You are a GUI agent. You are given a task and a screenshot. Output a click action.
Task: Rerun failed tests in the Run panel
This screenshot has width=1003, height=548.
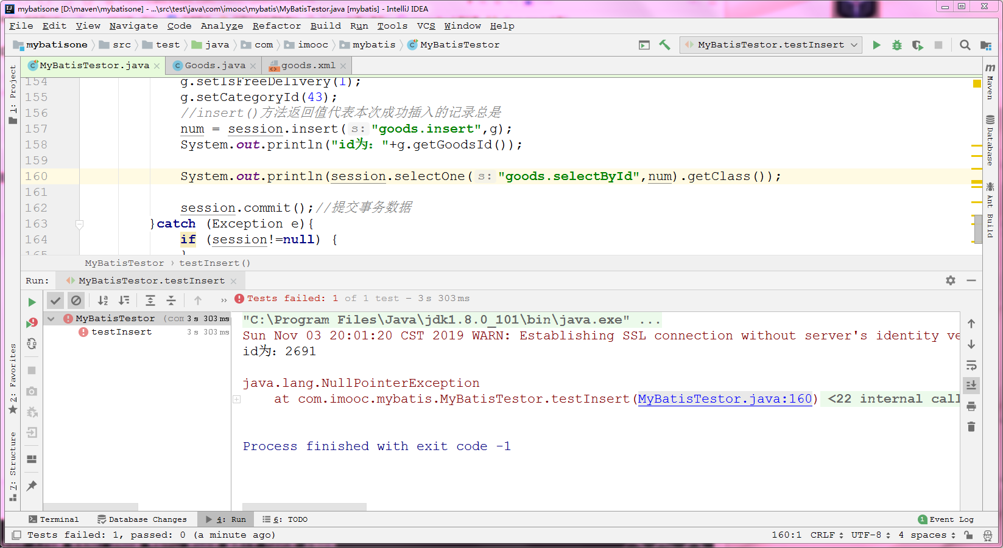point(32,323)
